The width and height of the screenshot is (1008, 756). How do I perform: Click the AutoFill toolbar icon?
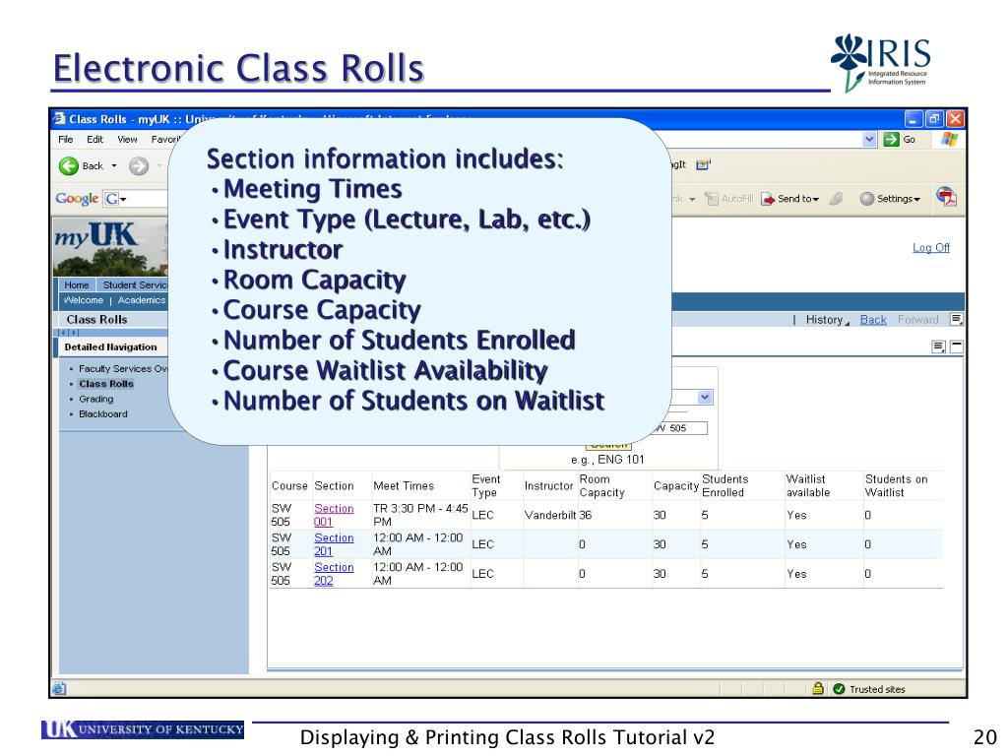point(712,199)
